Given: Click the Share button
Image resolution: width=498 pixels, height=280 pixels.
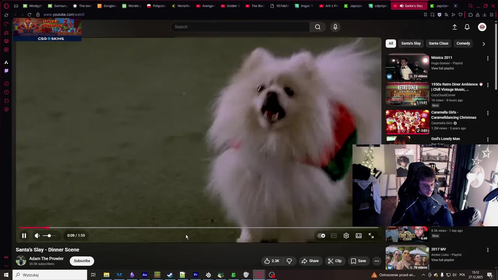Looking at the screenshot, I should point(310,261).
